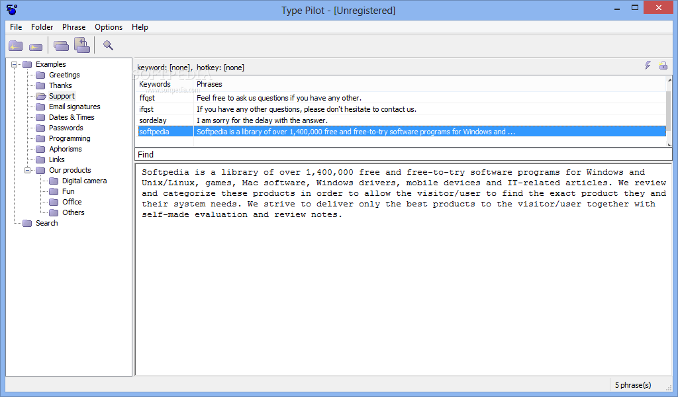Click the highlighted Softpedia phrase text

pyautogui.click(x=356, y=132)
